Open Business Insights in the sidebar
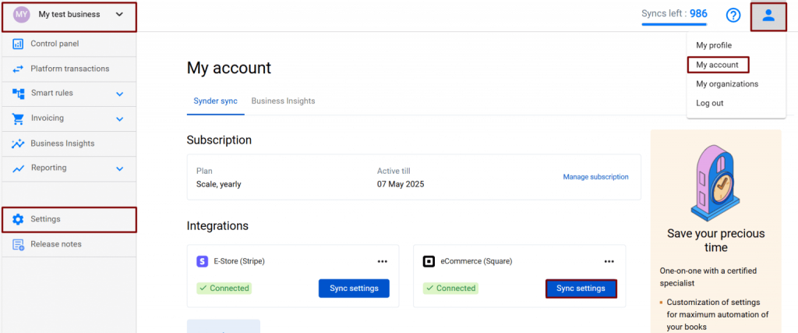This screenshot has width=798, height=333. tap(69, 143)
